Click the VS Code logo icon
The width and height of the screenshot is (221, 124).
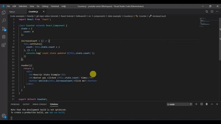(x=3, y=6)
